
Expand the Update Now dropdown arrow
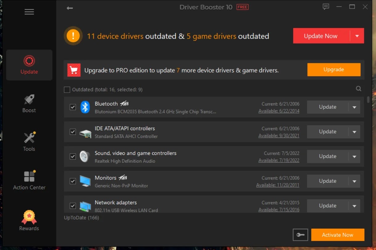coord(357,36)
